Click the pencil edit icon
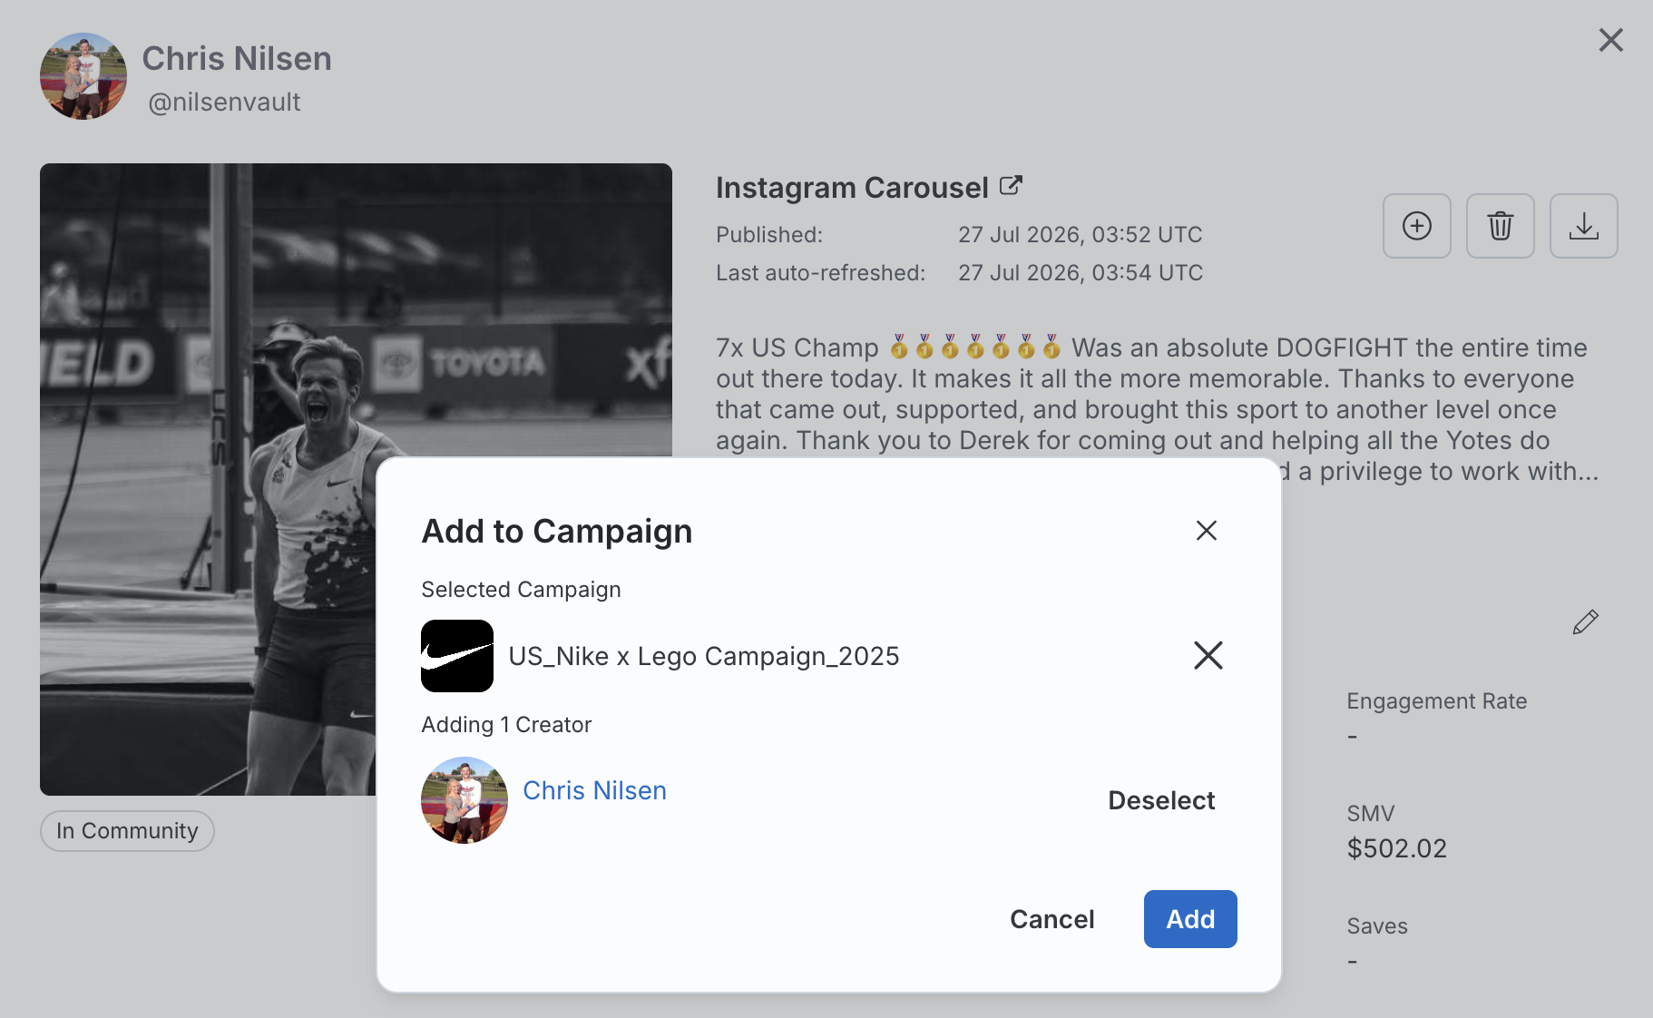Image resolution: width=1653 pixels, height=1018 pixels. 1585,622
